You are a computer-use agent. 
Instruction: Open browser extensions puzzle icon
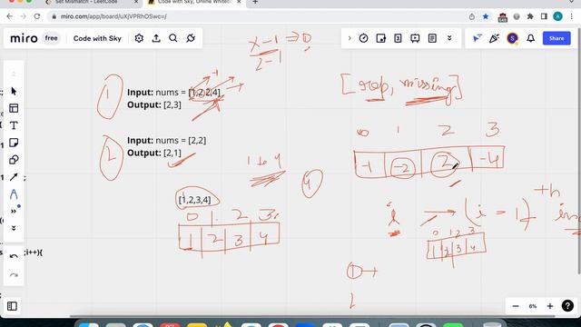[530, 16]
